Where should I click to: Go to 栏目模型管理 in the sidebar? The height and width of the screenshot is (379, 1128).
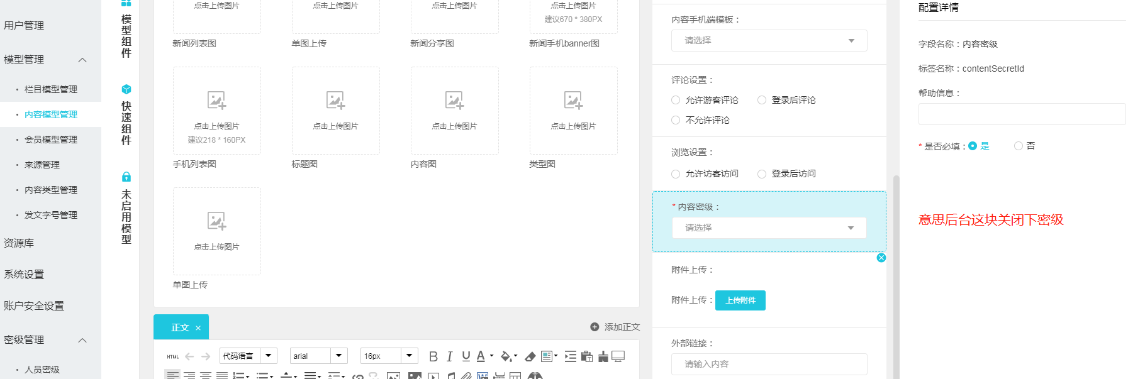[50, 89]
